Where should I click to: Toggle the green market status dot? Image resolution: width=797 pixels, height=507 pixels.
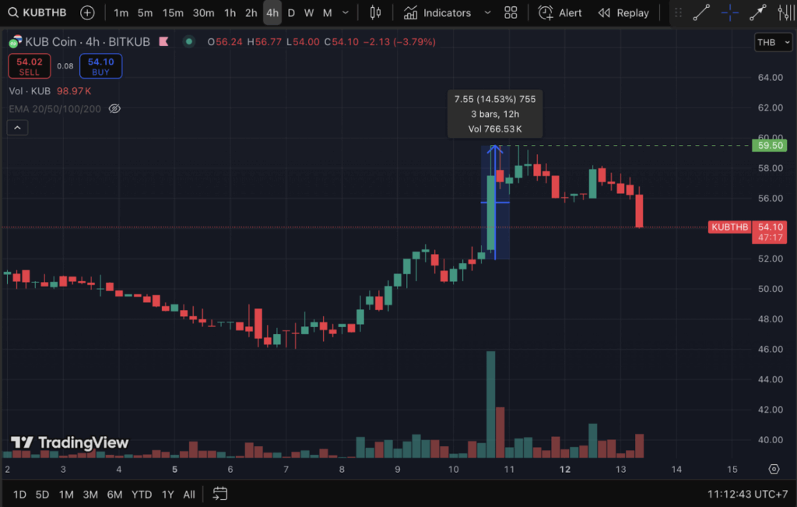pos(188,41)
